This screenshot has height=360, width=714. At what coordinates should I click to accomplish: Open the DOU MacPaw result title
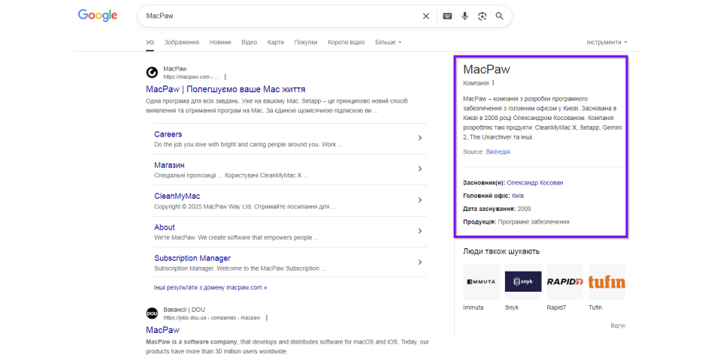pos(162,330)
